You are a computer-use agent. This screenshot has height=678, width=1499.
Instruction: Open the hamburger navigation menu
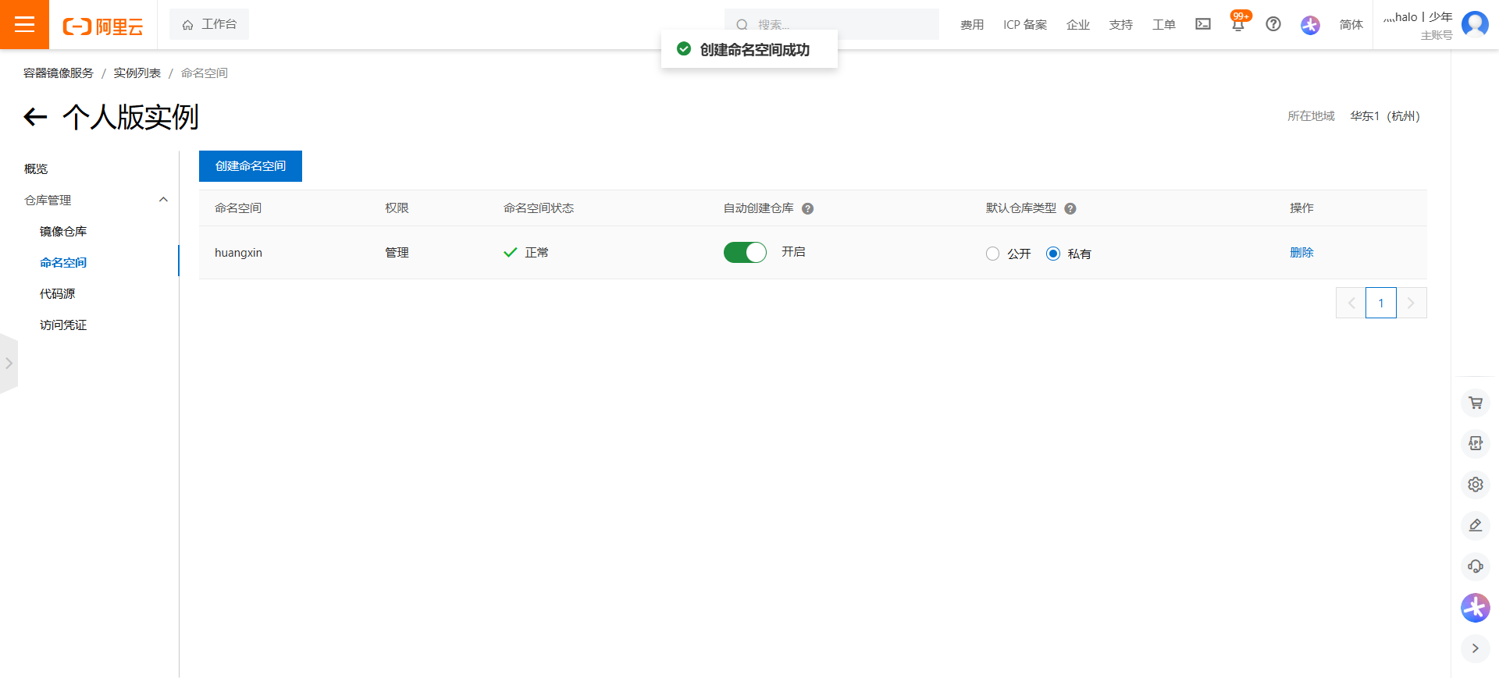(x=24, y=24)
